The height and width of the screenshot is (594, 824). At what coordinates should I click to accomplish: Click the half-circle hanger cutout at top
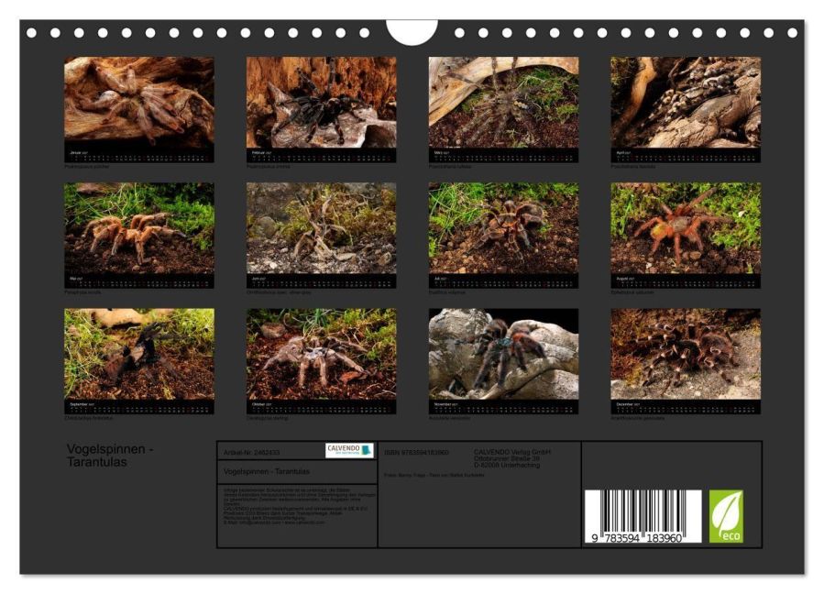[x=412, y=32]
